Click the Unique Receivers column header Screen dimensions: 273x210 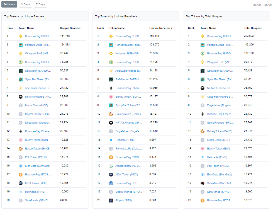(160, 28)
